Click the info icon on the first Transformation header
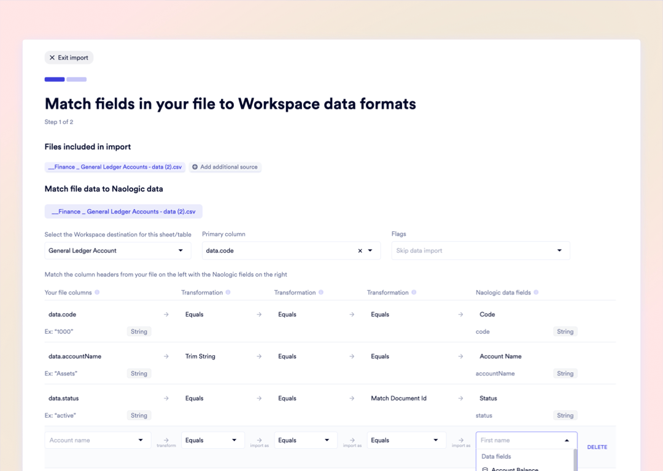Image resolution: width=663 pixels, height=471 pixels. click(228, 293)
